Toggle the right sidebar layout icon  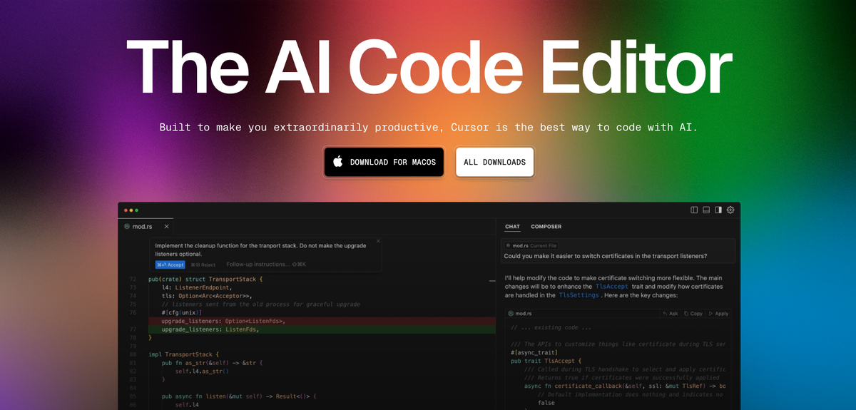point(718,210)
